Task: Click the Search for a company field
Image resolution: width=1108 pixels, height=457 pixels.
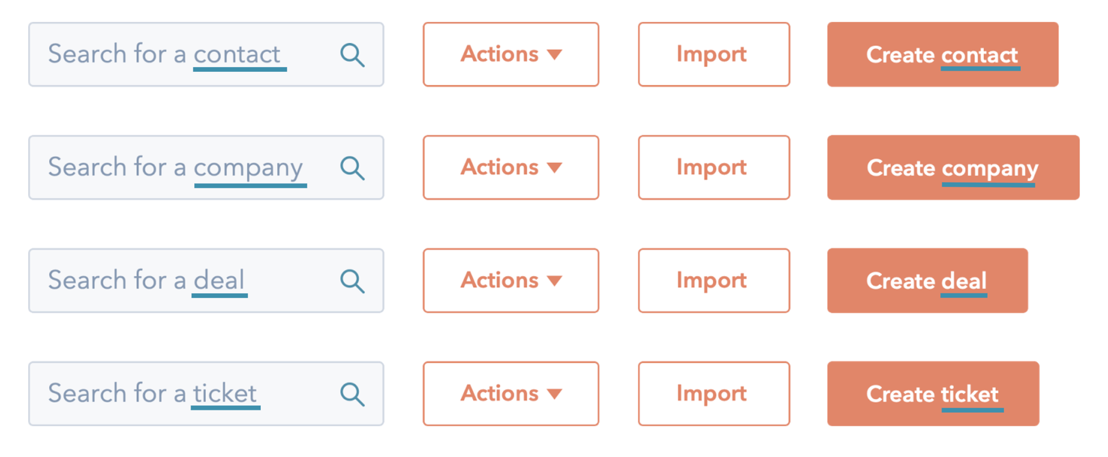Action: [177, 167]
